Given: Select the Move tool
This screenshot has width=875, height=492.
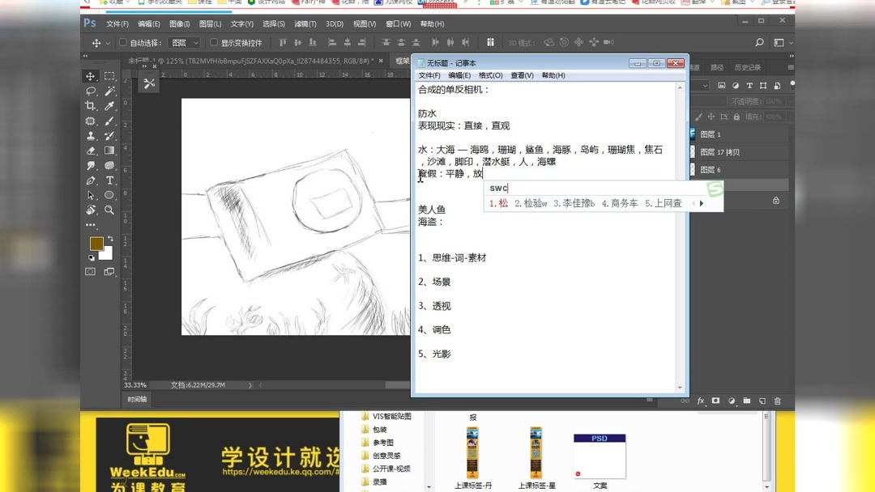Looking at the screenshot, I should [91, 75].
